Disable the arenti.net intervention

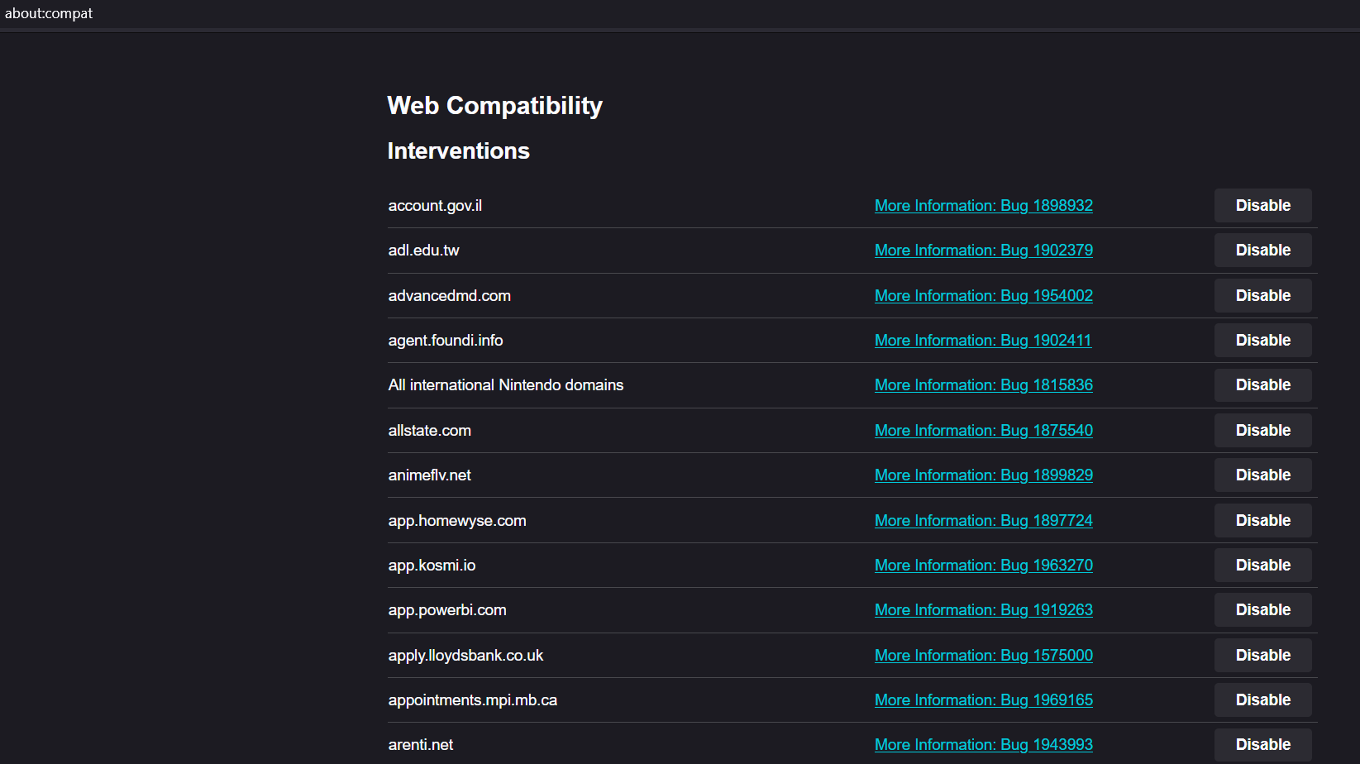[1262, 744]
